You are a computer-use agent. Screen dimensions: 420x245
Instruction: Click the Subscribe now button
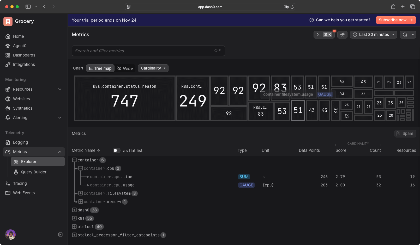tap(396, 20)
